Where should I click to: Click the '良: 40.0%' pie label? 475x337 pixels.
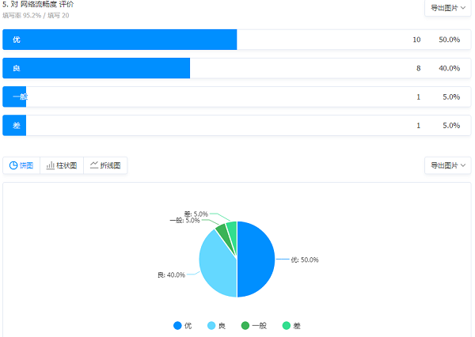(171, 275)
